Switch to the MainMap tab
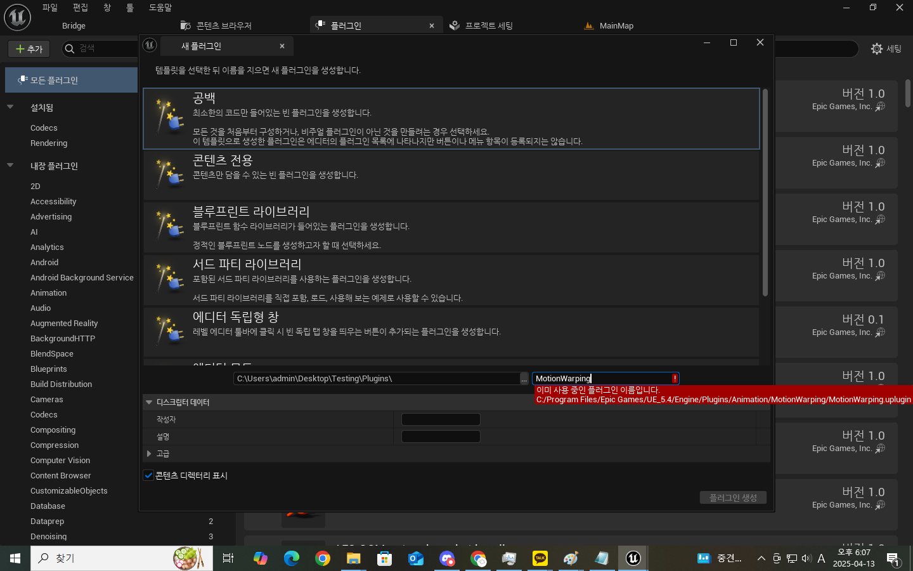 (609, 25)
